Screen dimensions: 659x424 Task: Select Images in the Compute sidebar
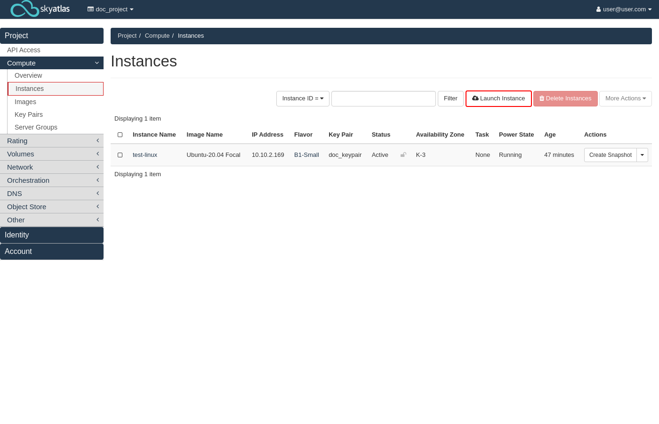[x=25, y=102]
